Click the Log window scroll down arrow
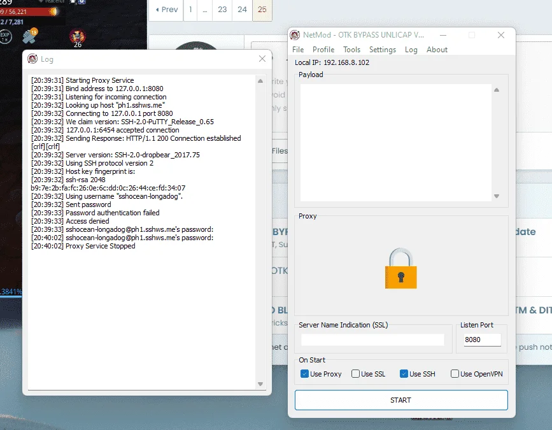The width and height of the screenshot is (552, 430). click(260, 384)
